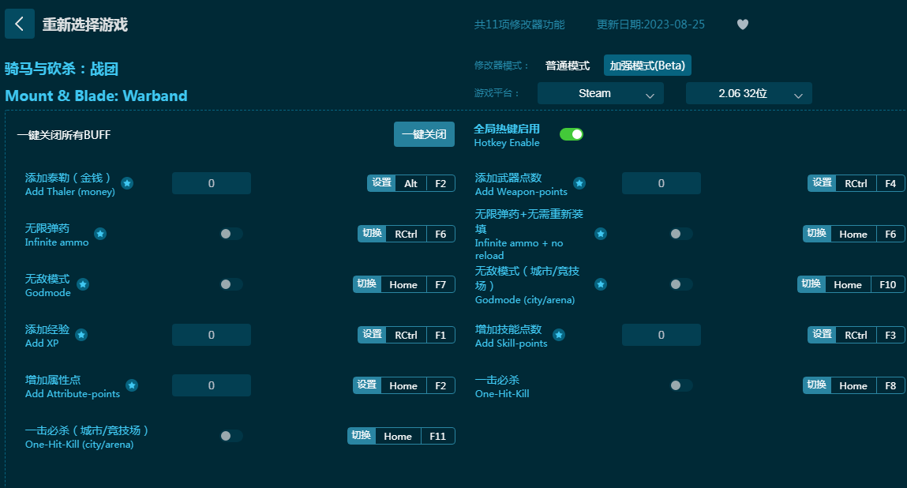
Task: Click 切换 button for One-Hit-Kill
Action: (x=817, y=385)
